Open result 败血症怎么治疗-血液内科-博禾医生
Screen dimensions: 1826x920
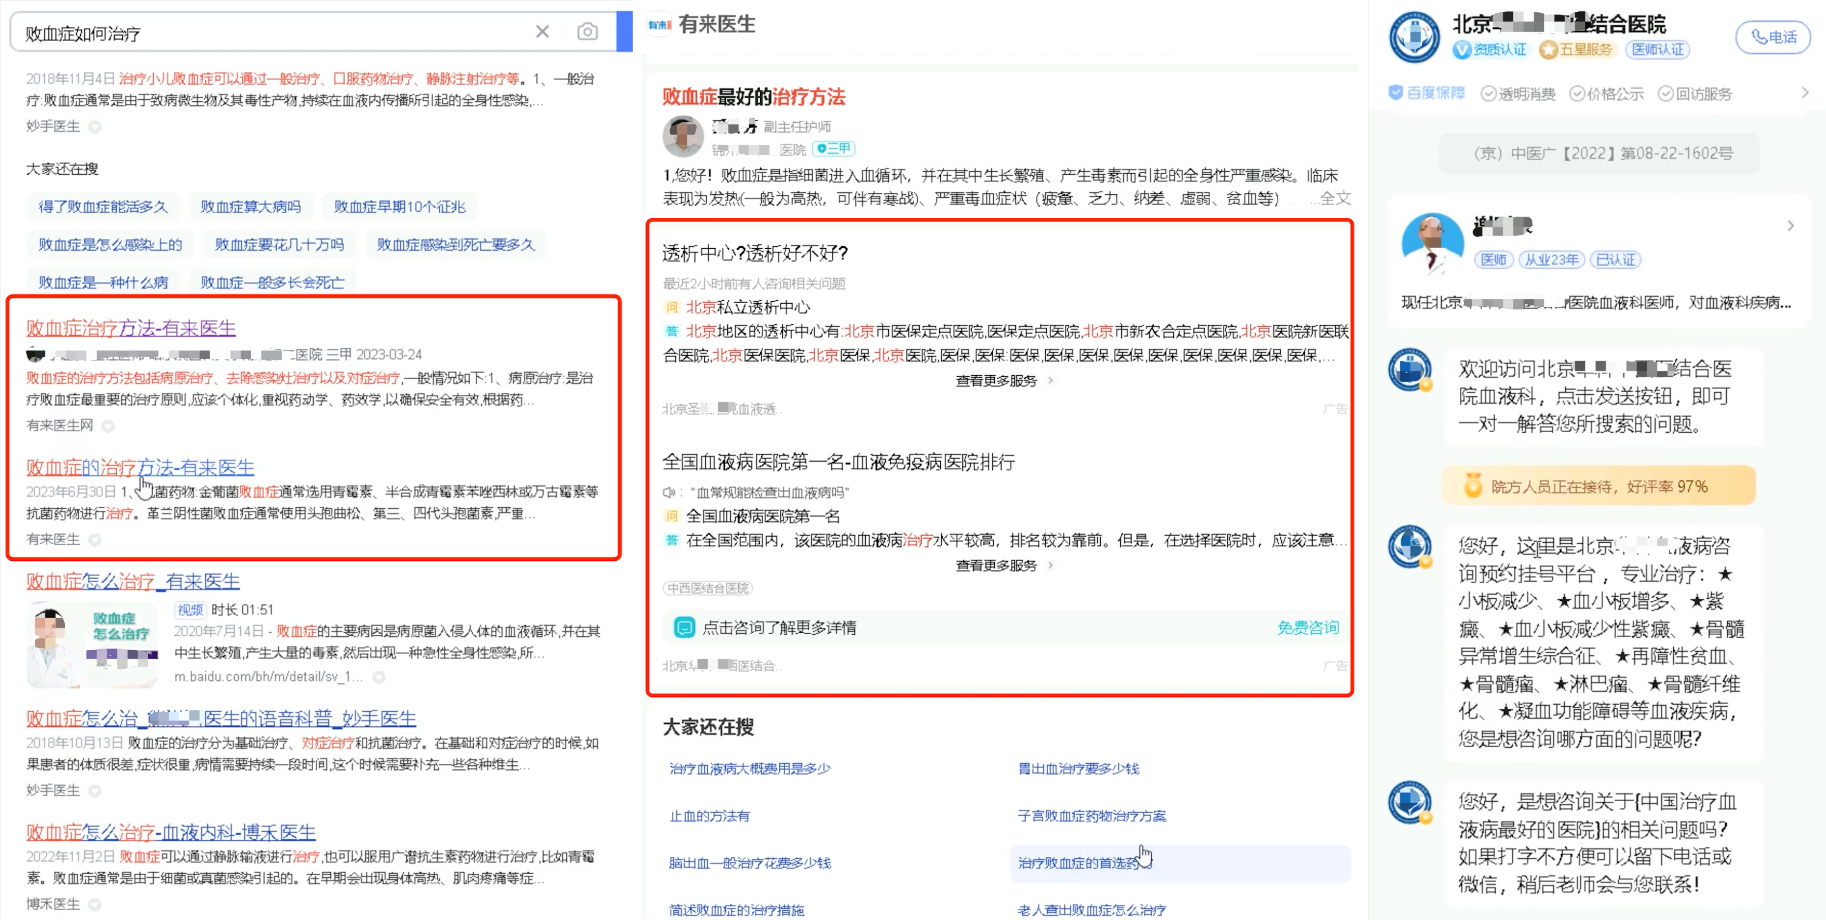pos(171,832)
